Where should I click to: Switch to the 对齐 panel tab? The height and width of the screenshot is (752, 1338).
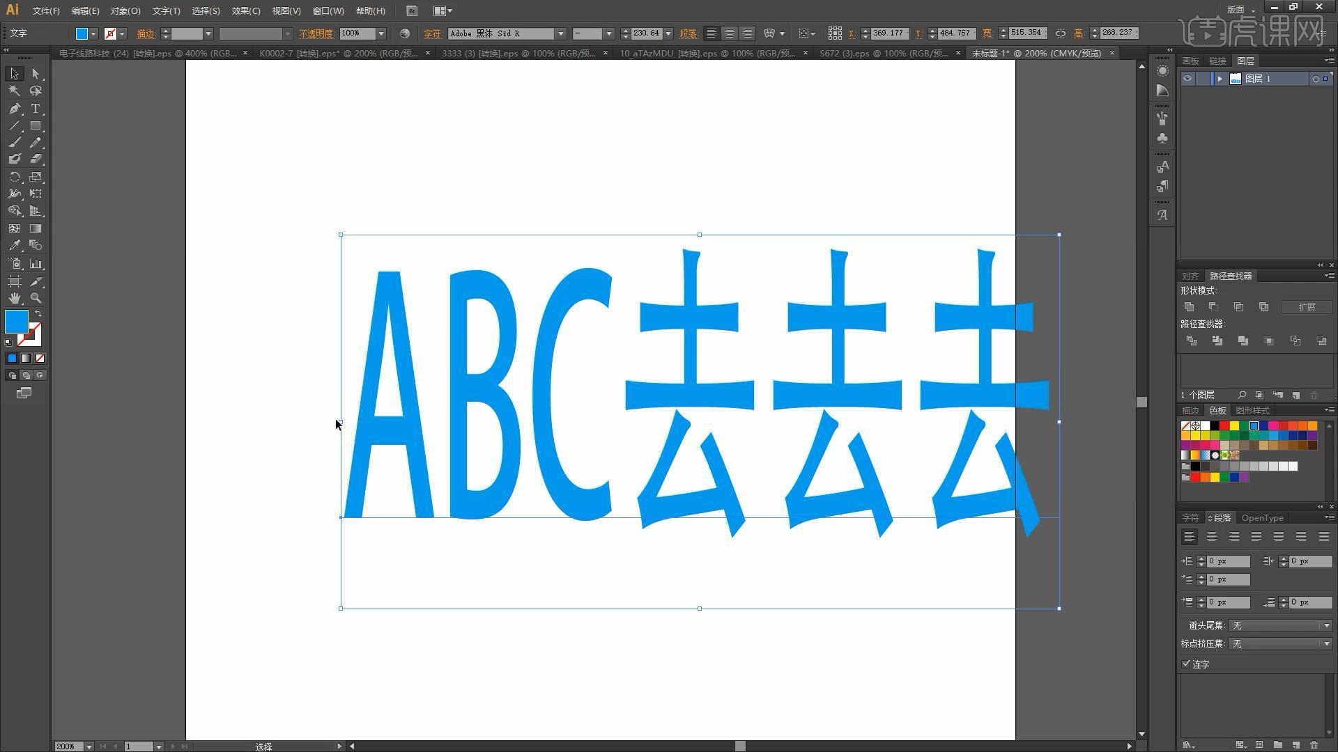[x=1190, y=276]
